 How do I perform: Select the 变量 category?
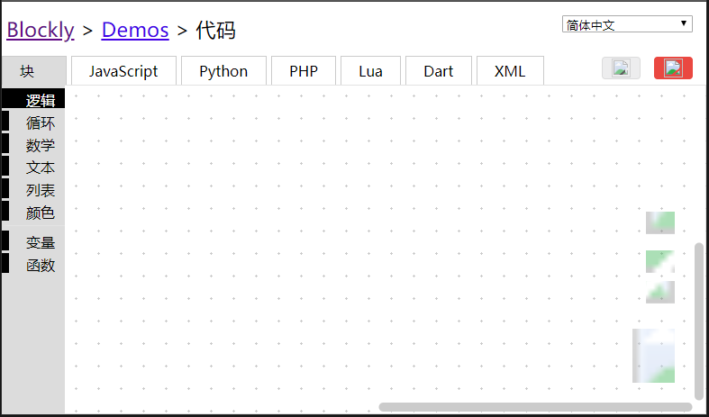click(x=33, y=242)
